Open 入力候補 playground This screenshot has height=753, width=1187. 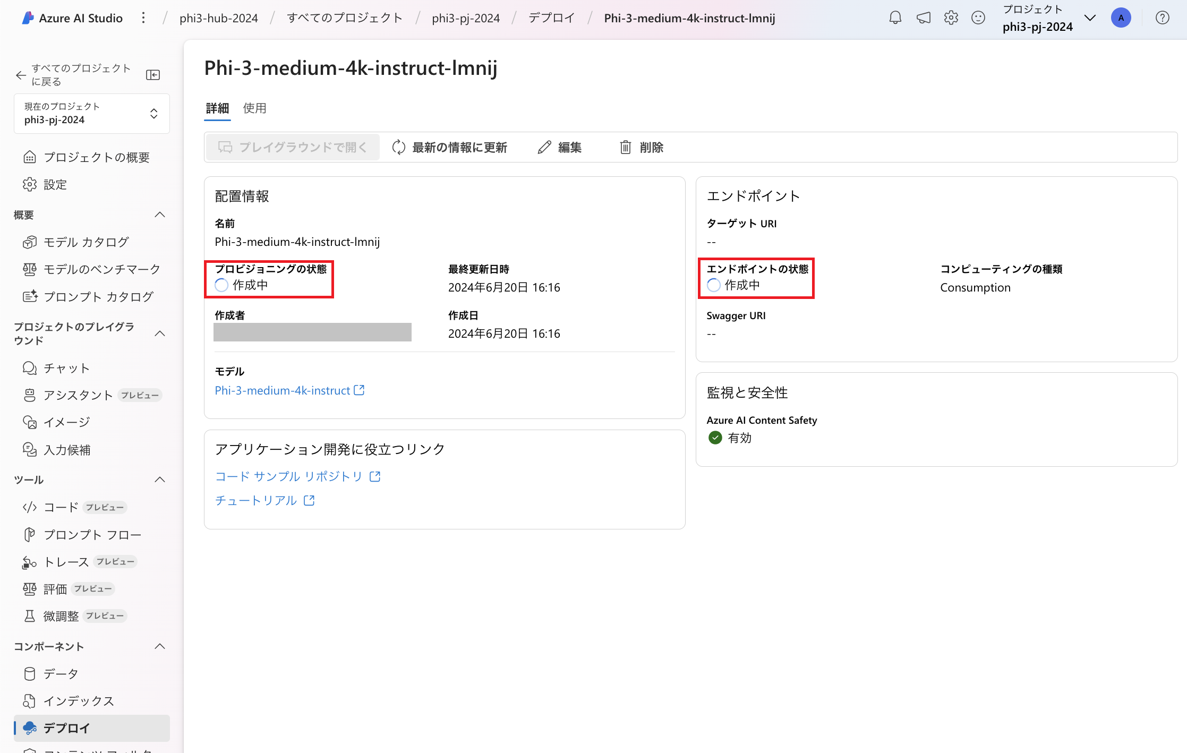click(x=91, y=450)
